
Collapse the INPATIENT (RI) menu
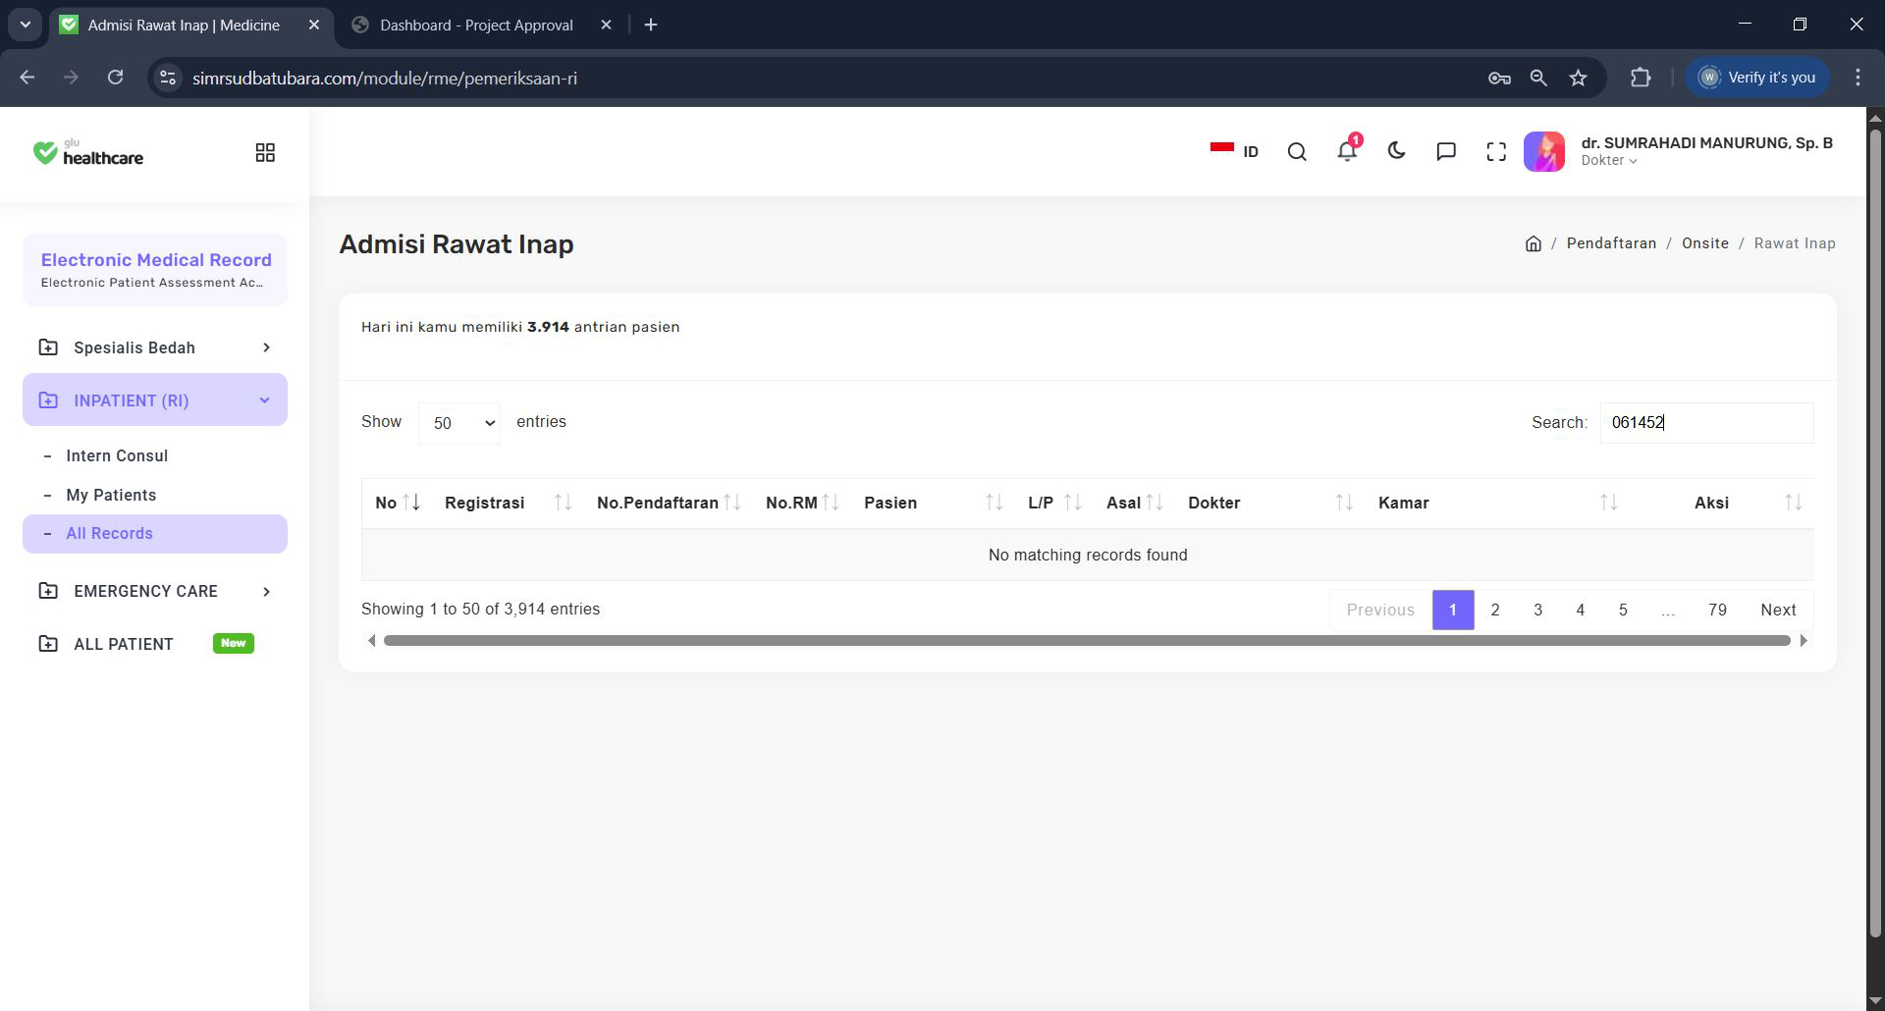pos(155,399)
